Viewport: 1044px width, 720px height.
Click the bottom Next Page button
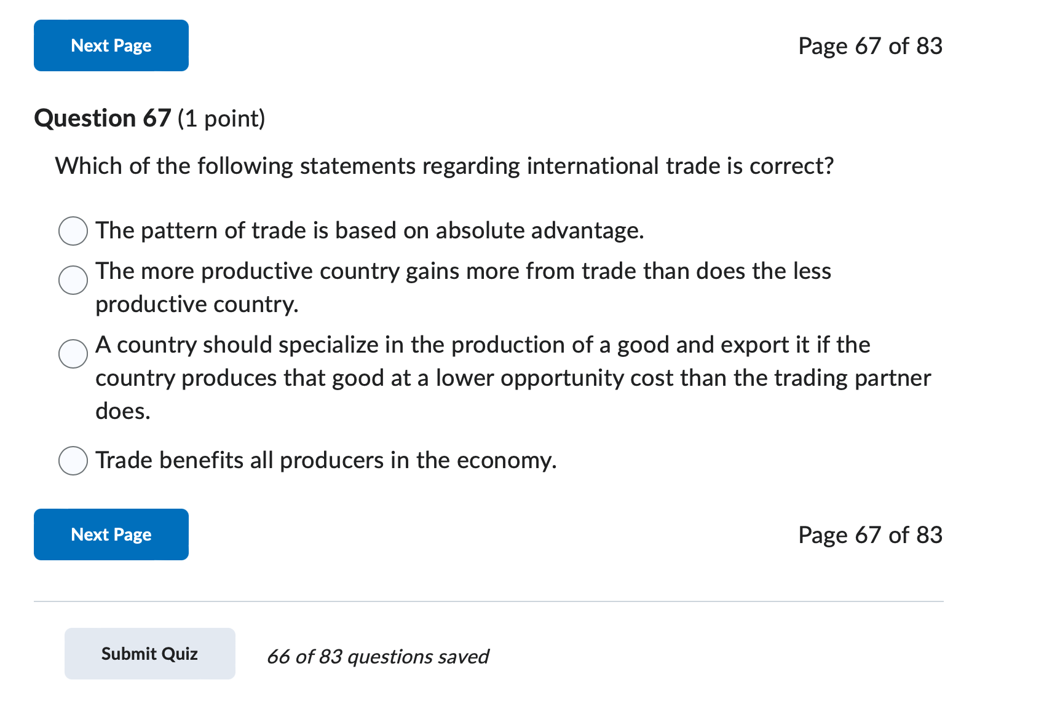click(111, 534)
